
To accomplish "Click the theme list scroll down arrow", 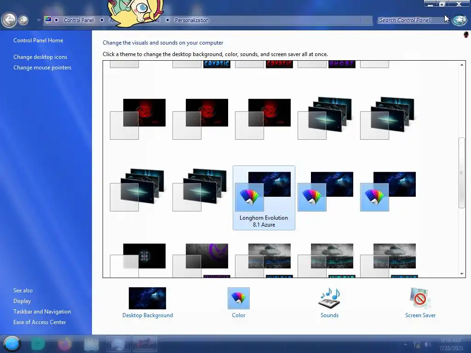I will (462, 273).
